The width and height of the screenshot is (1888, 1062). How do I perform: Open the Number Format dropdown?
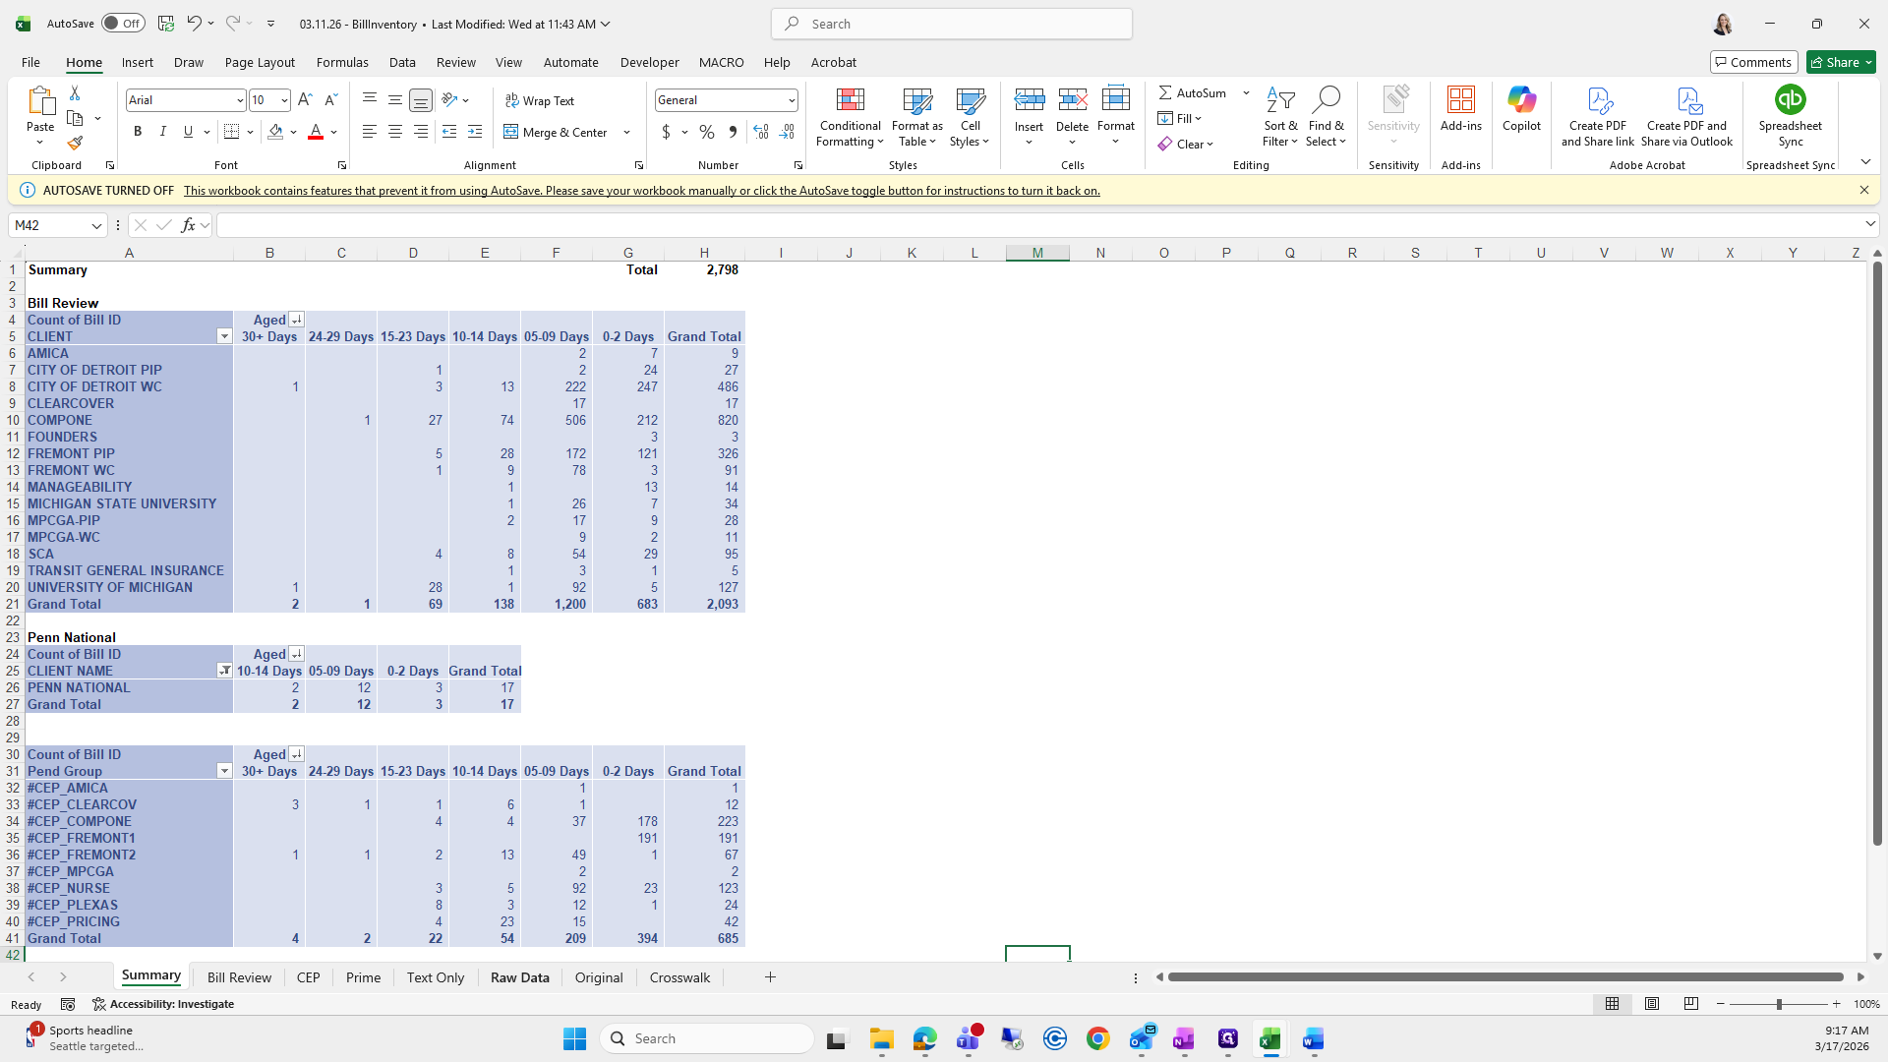click(x=791, y=100)
